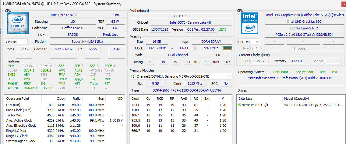Image resolution: width=346 pixels, height=144 pixels.
Task: Select the Turbo Max operating point row
Action: (x=65, y=115)
